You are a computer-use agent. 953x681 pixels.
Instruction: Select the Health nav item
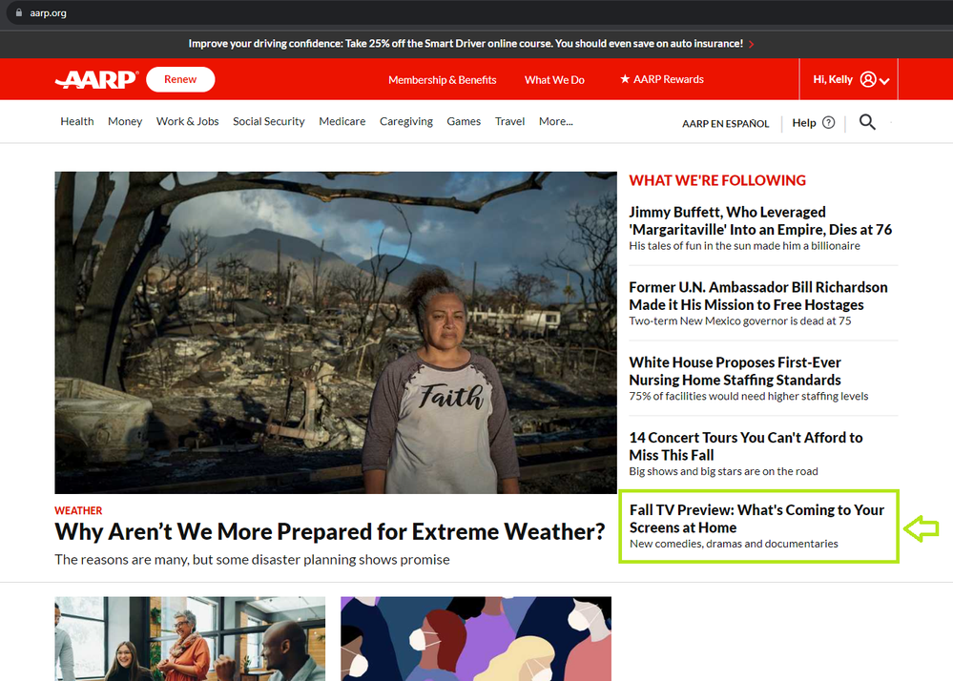[x=77, y=121]
